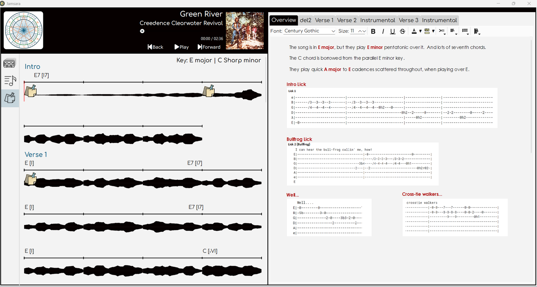Click the Play button
Screen dimensions: 537x287
pyautogui.click(x=182, y=47)
